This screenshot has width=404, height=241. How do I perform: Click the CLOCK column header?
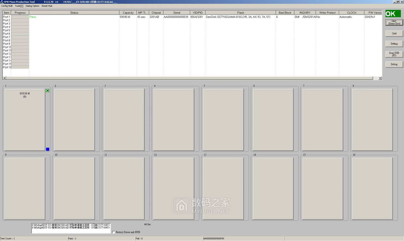(352, 13)
